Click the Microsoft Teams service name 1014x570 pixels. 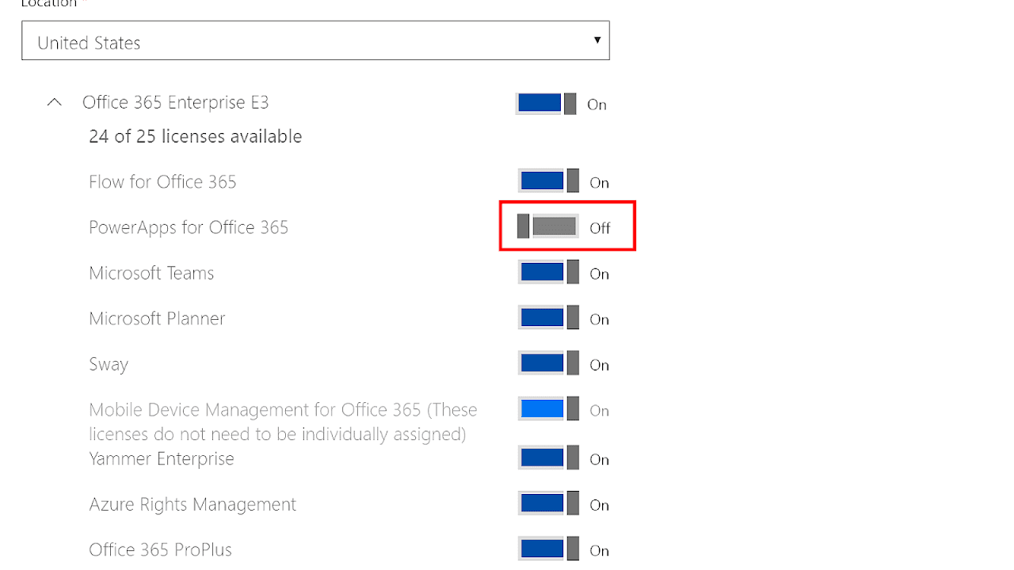coord(151,272)
